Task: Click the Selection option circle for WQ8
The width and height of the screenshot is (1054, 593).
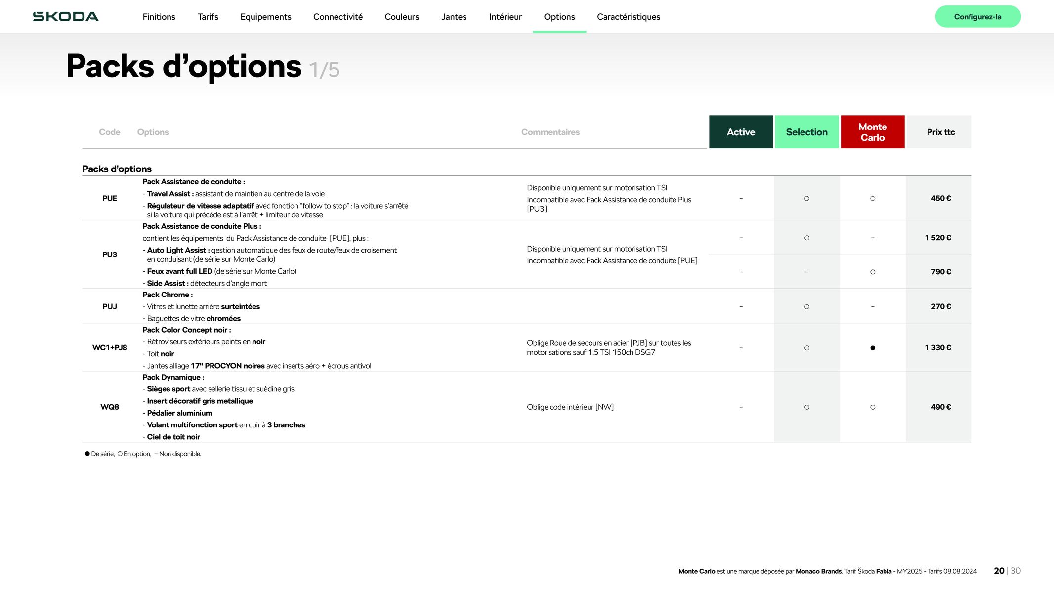Action: click(x=807, y=407)
